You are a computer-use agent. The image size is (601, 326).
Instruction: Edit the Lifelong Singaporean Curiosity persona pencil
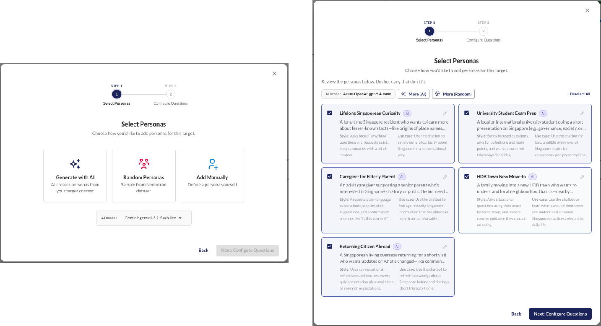click(445, 113)
